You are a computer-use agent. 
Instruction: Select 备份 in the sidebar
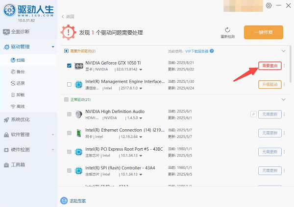point(21,71)
